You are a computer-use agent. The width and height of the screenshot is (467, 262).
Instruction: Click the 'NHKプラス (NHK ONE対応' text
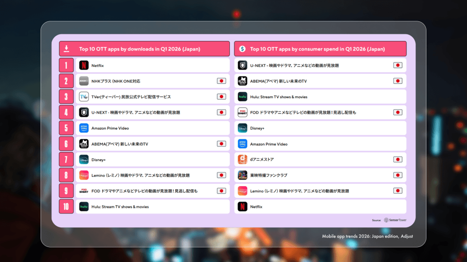tap(115, 81)
